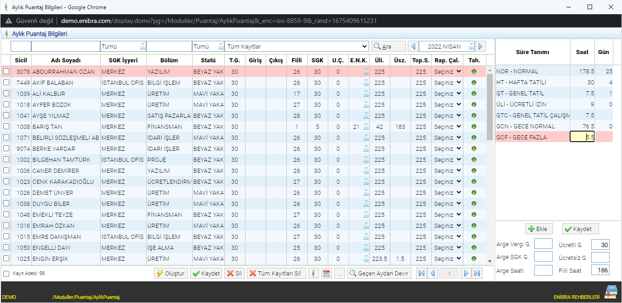The width and height of the screenshot is (622, 303).
Task: Click the ellipsis button beside the calendar icon
Action: click(x=339, y=274)
